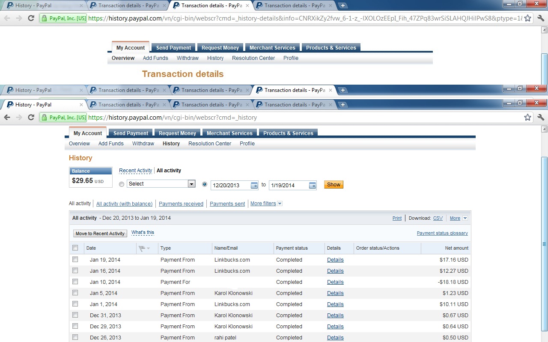The image size is (548, 342).
Task: Open Withdraw in the topmost window's subnav
Action: 188,58
